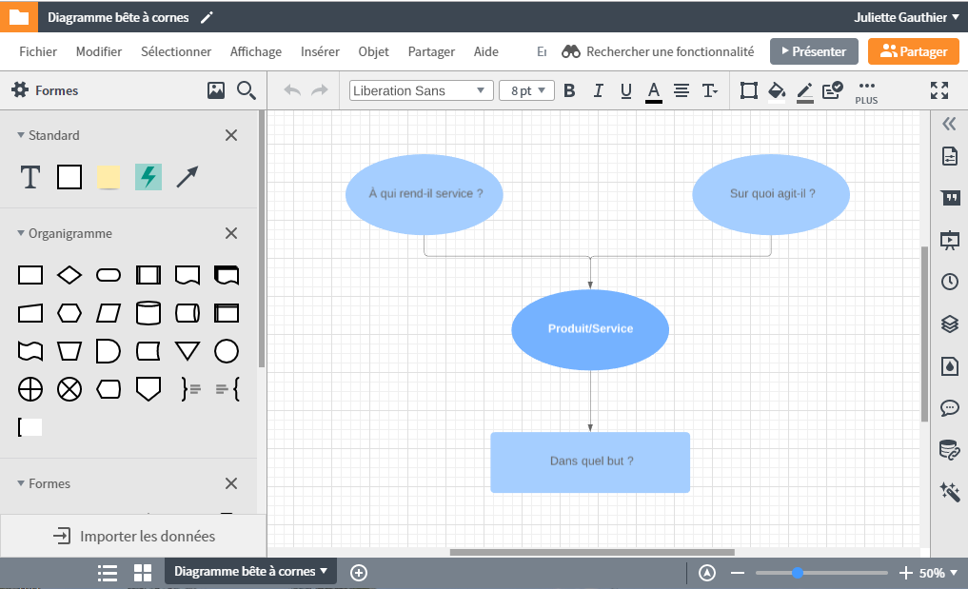968x589 pixels.
Task: Toggle italic text formatting
Action: [x=598, y=91]
